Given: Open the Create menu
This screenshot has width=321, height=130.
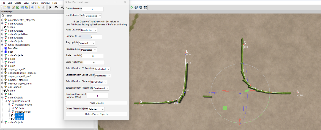Looking at the screenshot, I should [x=18, y=3].
